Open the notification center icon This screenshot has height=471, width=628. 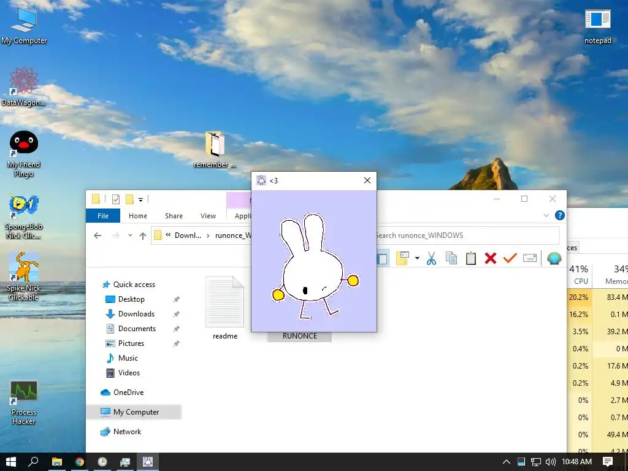click(608, 462)
